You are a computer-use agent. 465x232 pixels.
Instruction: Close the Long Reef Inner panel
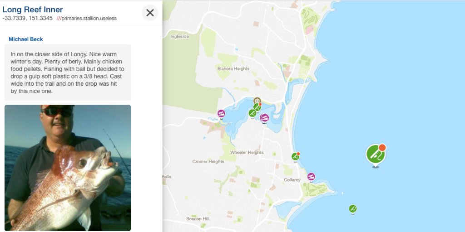(x=150, y=13)
